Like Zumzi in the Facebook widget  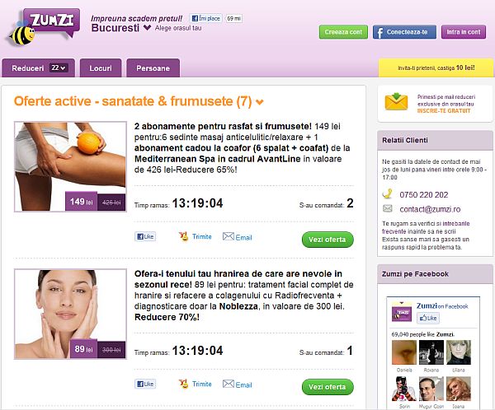coord(428,318)
